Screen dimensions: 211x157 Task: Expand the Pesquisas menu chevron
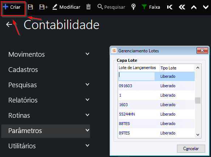pos(88,84)
